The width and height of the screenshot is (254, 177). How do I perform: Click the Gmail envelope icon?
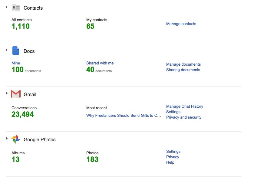16,94
